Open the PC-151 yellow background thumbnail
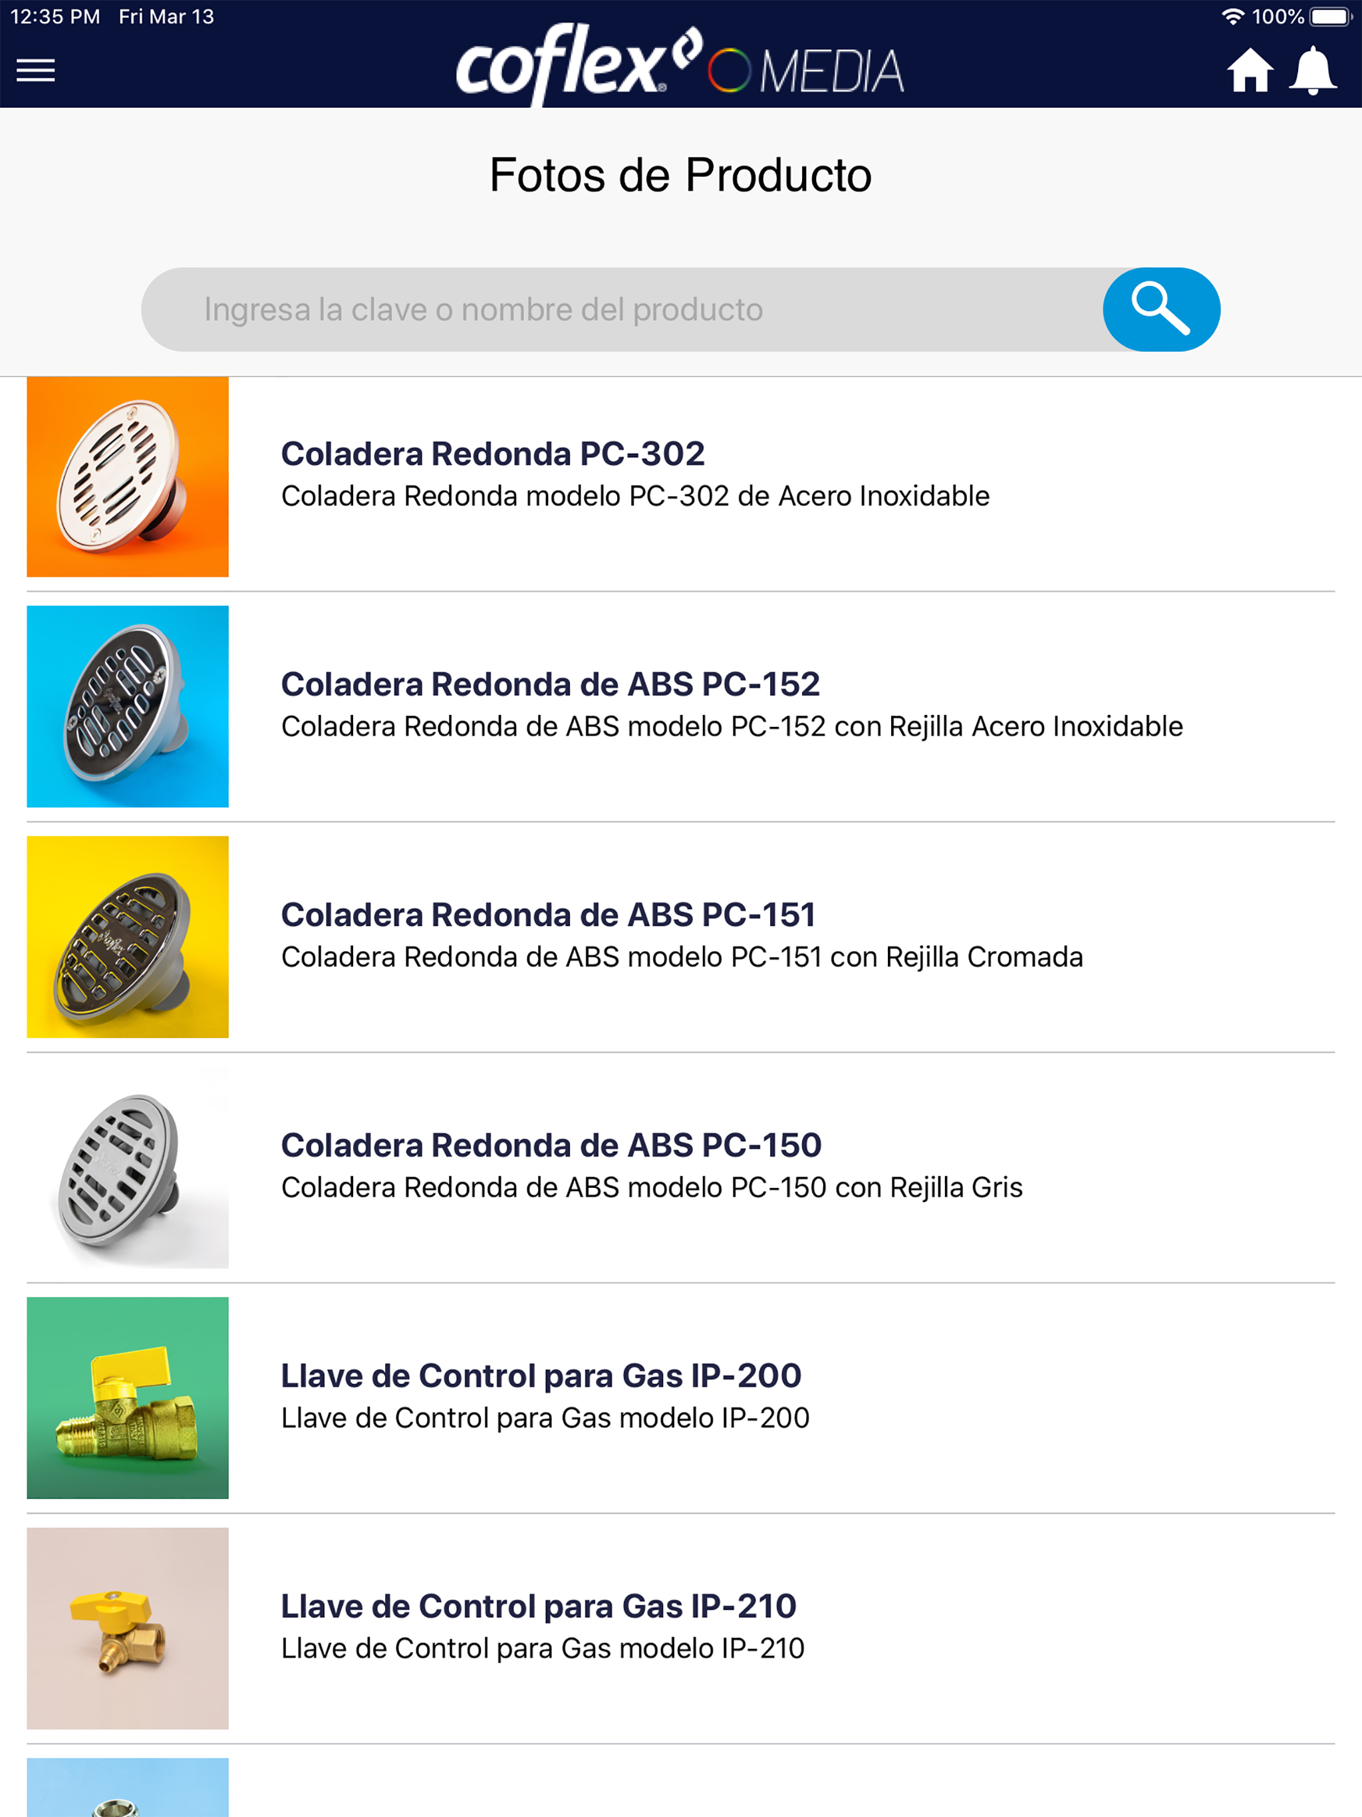The height and width of the screenshot is (1817, 1362). [127, 937]
